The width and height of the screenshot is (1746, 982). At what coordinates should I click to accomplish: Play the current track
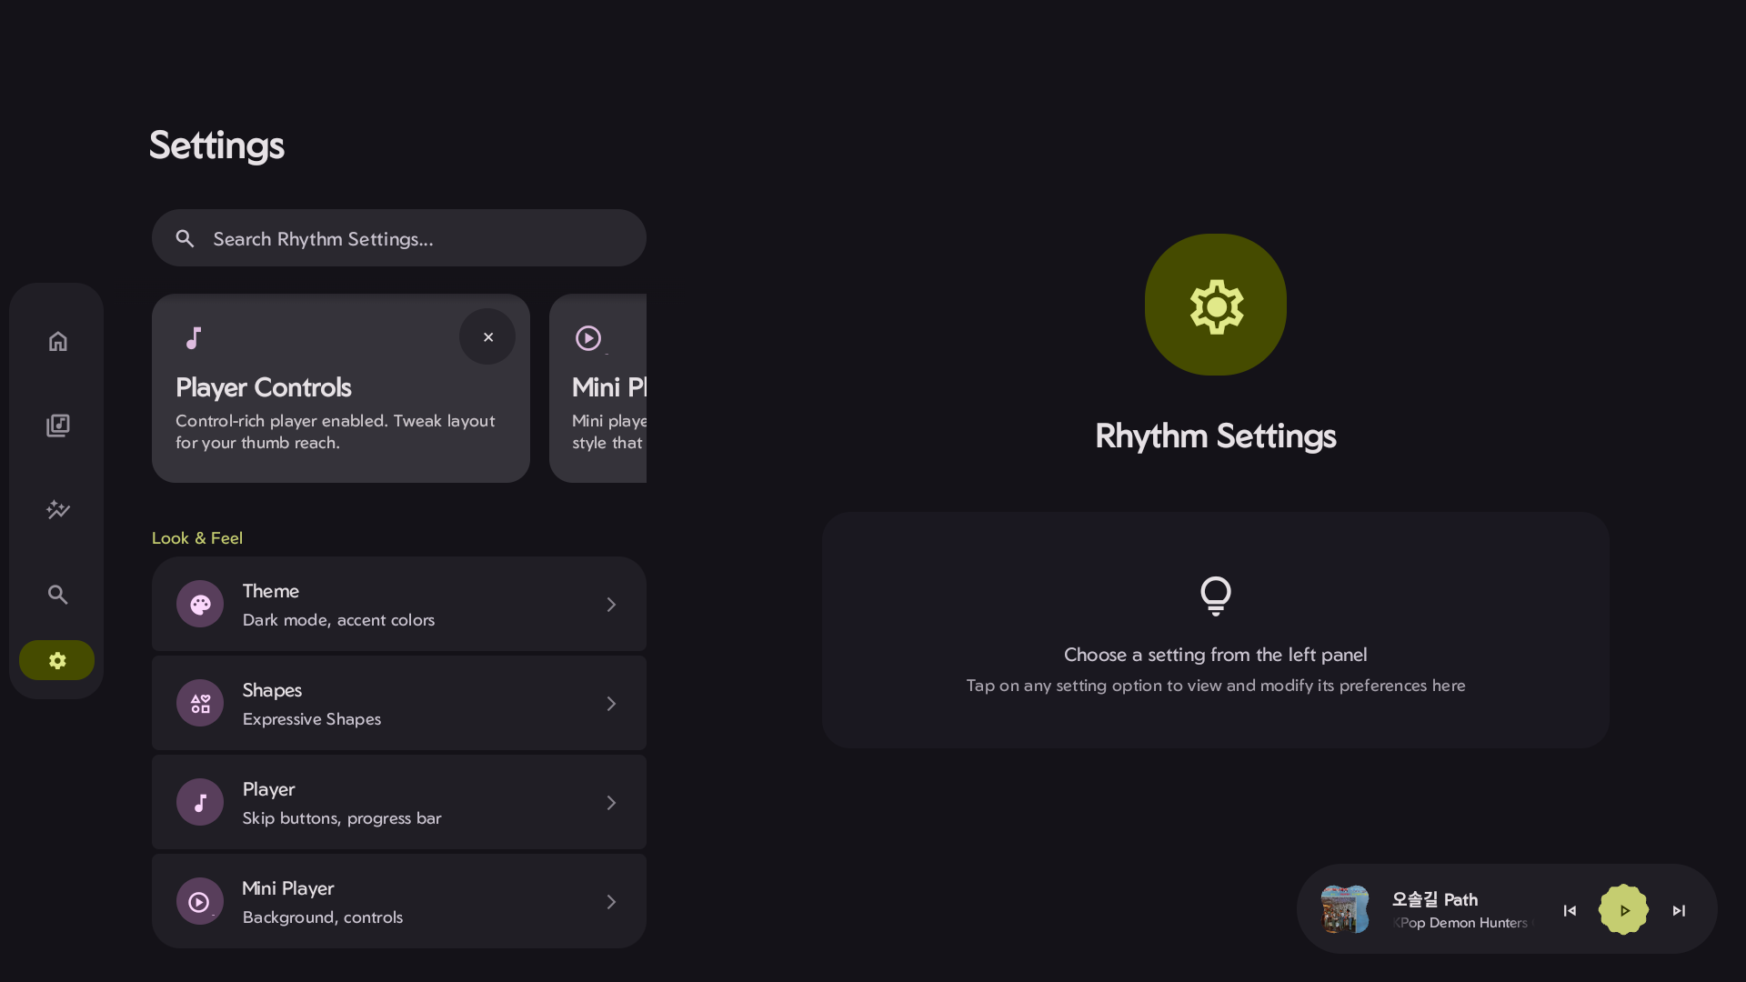pos(1623,909)
